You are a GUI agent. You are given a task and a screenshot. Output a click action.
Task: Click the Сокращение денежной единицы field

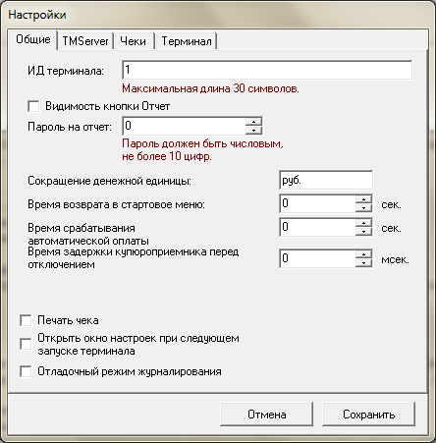click(x=326, y=180)
